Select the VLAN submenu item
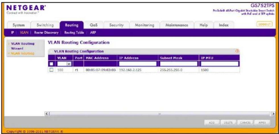The image size is (279, 134). [24, 33]
